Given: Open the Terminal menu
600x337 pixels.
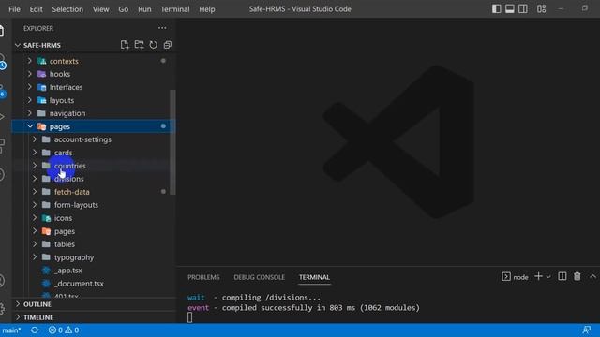Looking at the screenshot, I should pyautogui.click(x=175, y=9).
